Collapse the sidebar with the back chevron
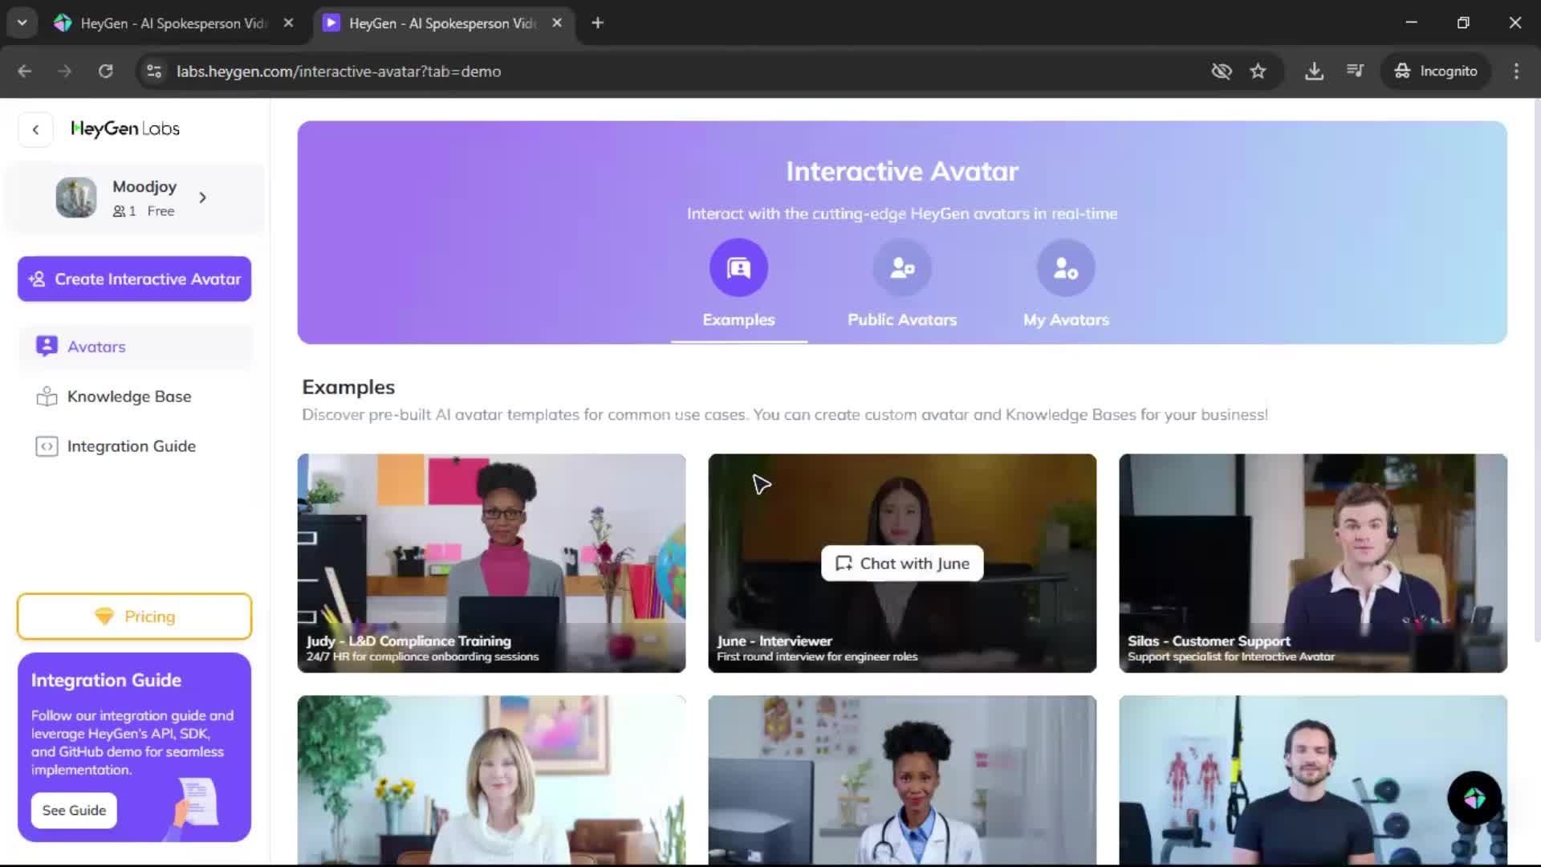 coord(35,129)
